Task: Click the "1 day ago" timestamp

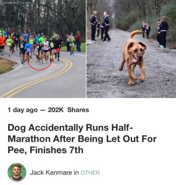Action: pos(23,110)
